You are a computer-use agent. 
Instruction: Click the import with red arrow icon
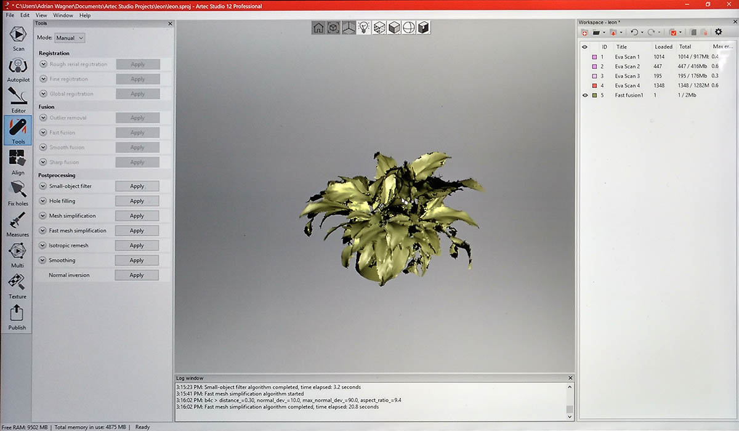[613, 33]
